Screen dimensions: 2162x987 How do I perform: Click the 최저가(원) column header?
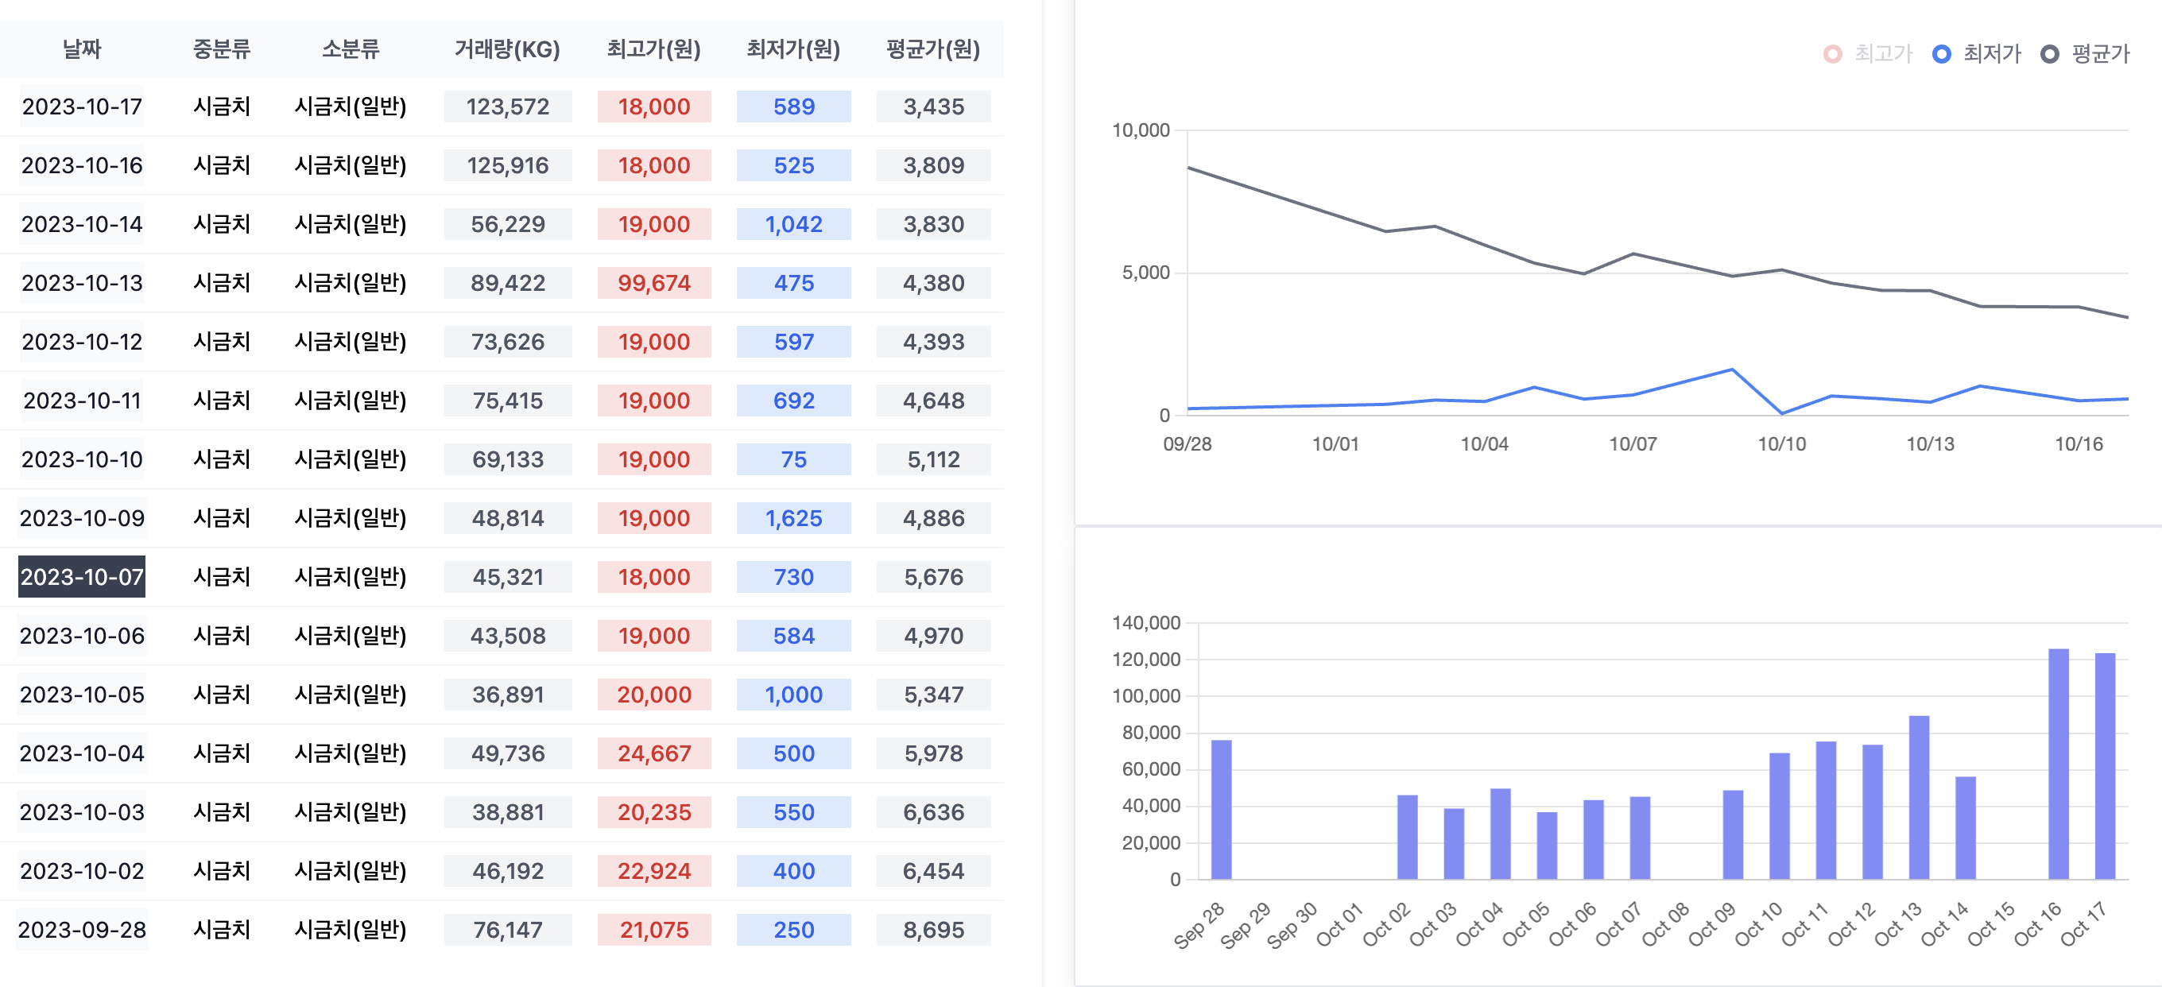(x=794, y=48)
